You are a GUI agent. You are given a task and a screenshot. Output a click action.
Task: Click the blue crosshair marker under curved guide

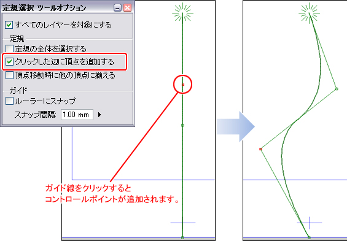[309, 223]
